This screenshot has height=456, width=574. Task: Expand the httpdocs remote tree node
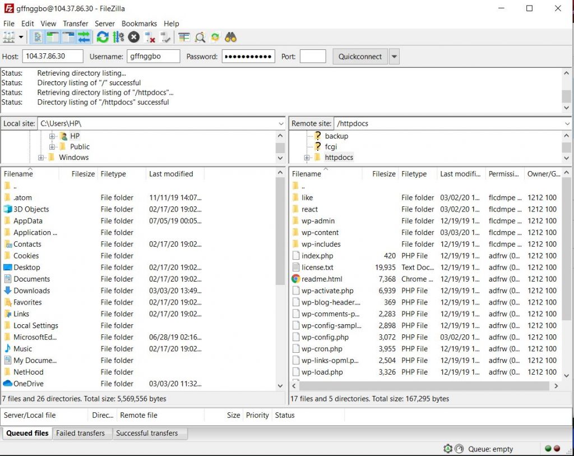coord(307,158)
